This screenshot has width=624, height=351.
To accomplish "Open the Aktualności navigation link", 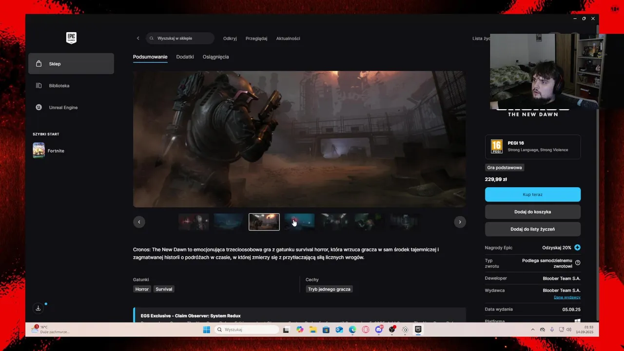I will tap(288, 39).
